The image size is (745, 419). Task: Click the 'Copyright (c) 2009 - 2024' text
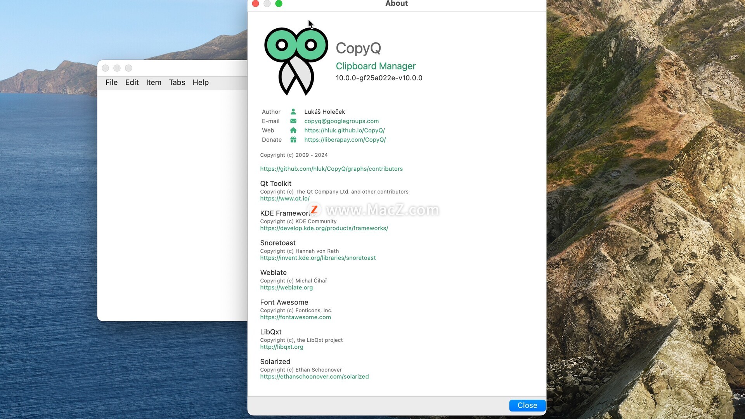tap(294, 155)
